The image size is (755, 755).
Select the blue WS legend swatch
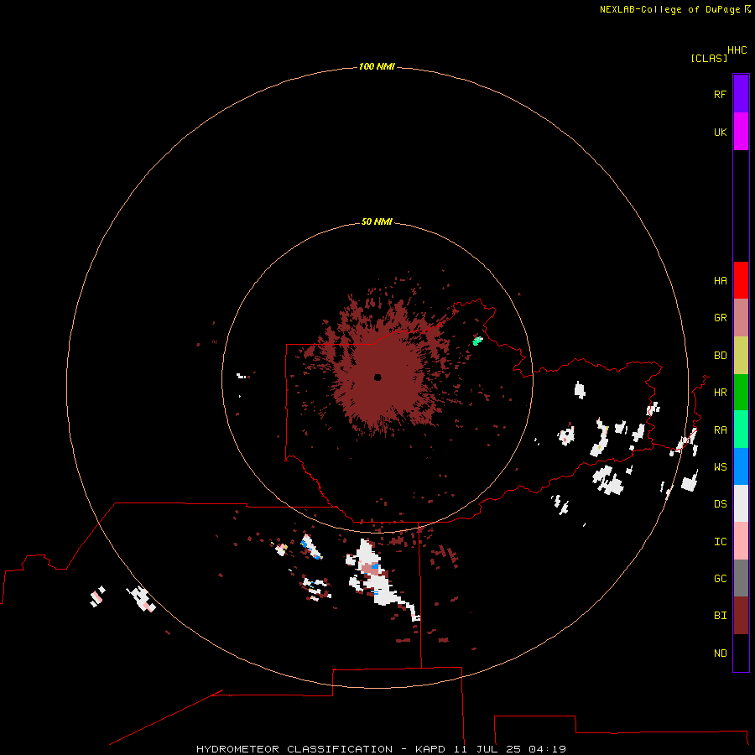(741, 466)
